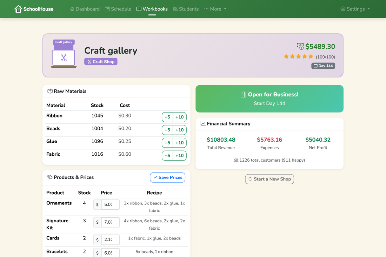Click the $5040.32 Net Profit value

pyautogui.click(x=318, y=140)
